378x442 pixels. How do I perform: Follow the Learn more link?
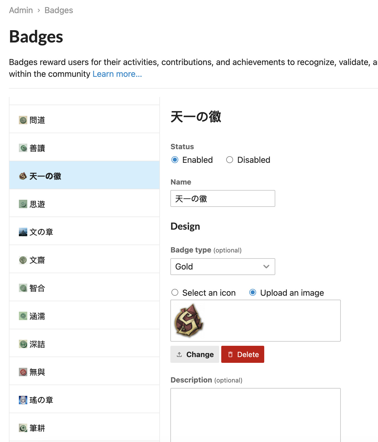tap(117, 74)
